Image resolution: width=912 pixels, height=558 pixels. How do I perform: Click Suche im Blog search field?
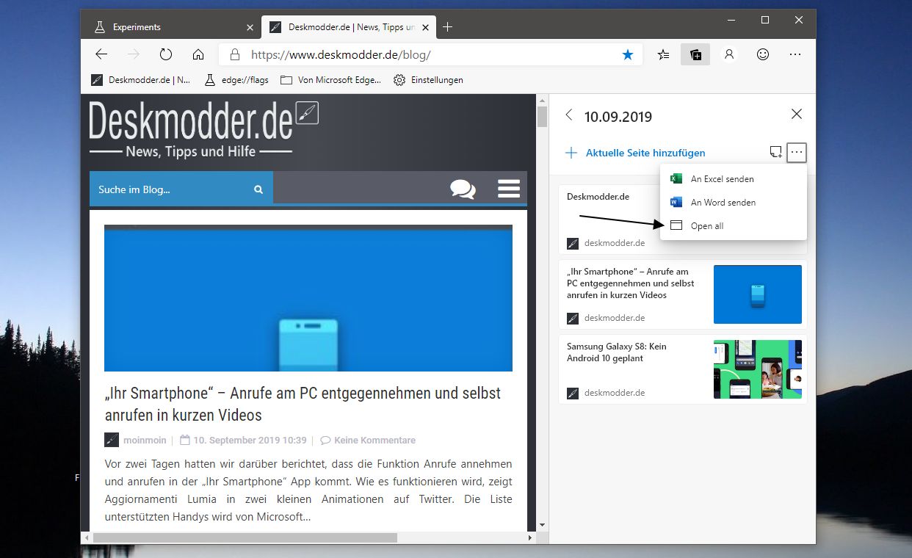(x=171, y=189)
